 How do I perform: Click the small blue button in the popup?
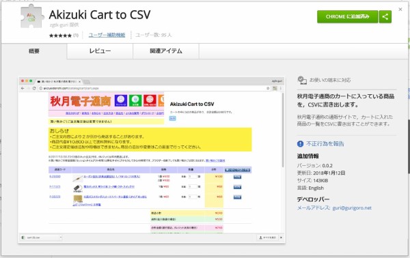click(x=173, y=118)
